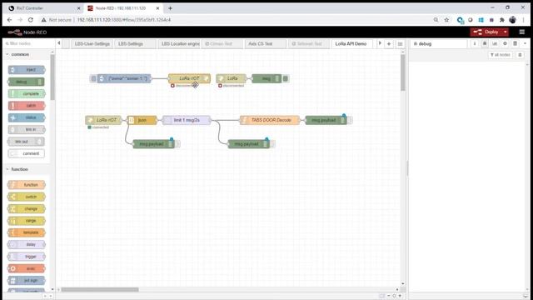Open sidebar debug messages bug icon
This screenshot has height=300, width=533.
pyautogui.click(x=485, y=44)
